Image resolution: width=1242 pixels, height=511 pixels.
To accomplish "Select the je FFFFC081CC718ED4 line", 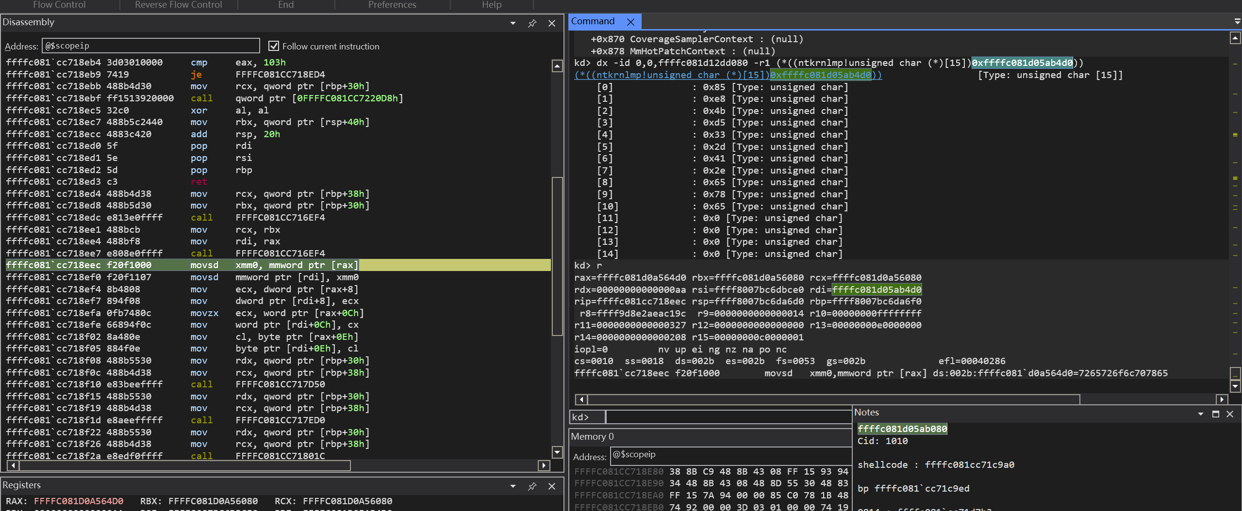I will tap(278, 75).
